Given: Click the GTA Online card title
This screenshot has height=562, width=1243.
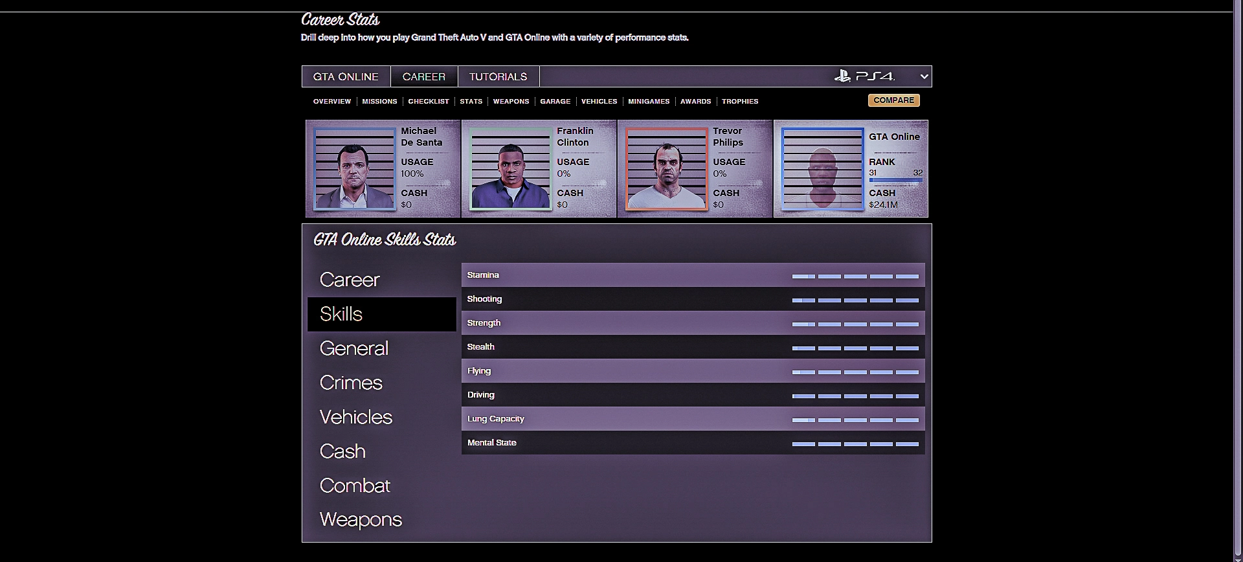Looking at the screenshot, I should 894,137.
